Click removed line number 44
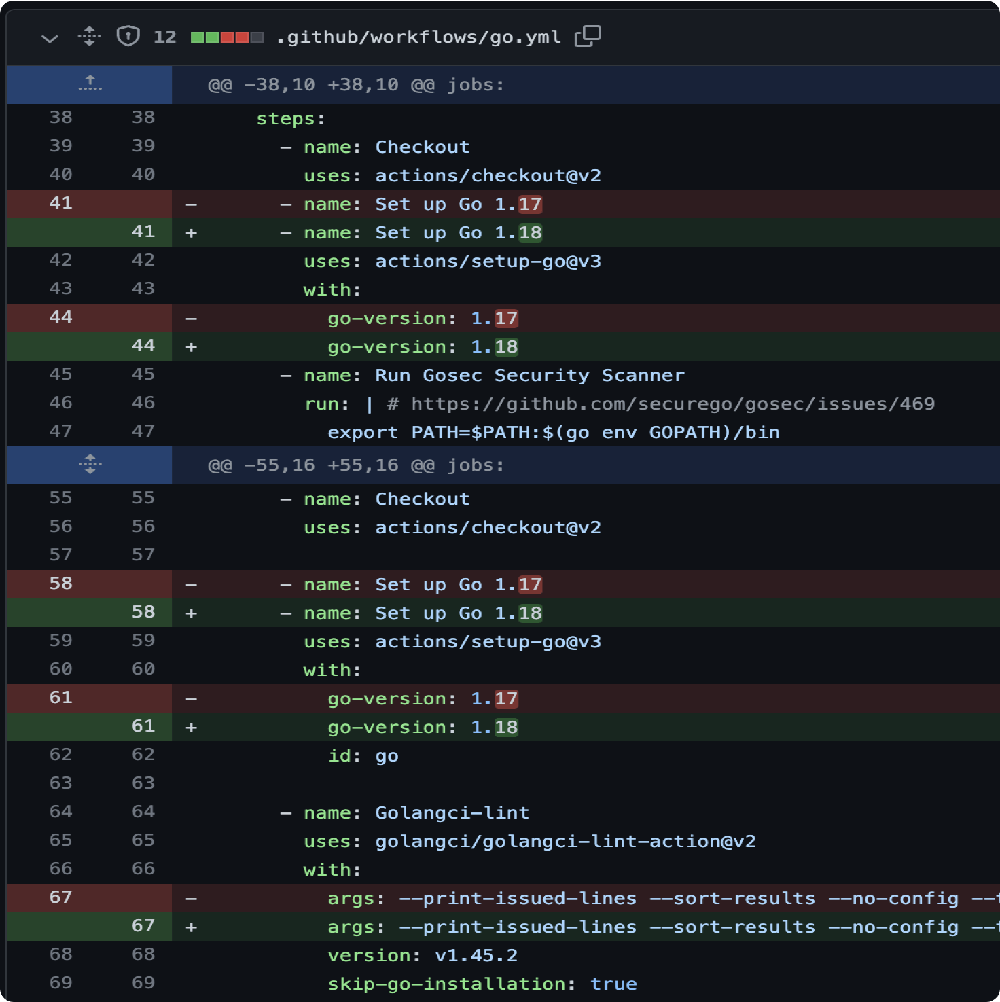 (x=60, y=317)
